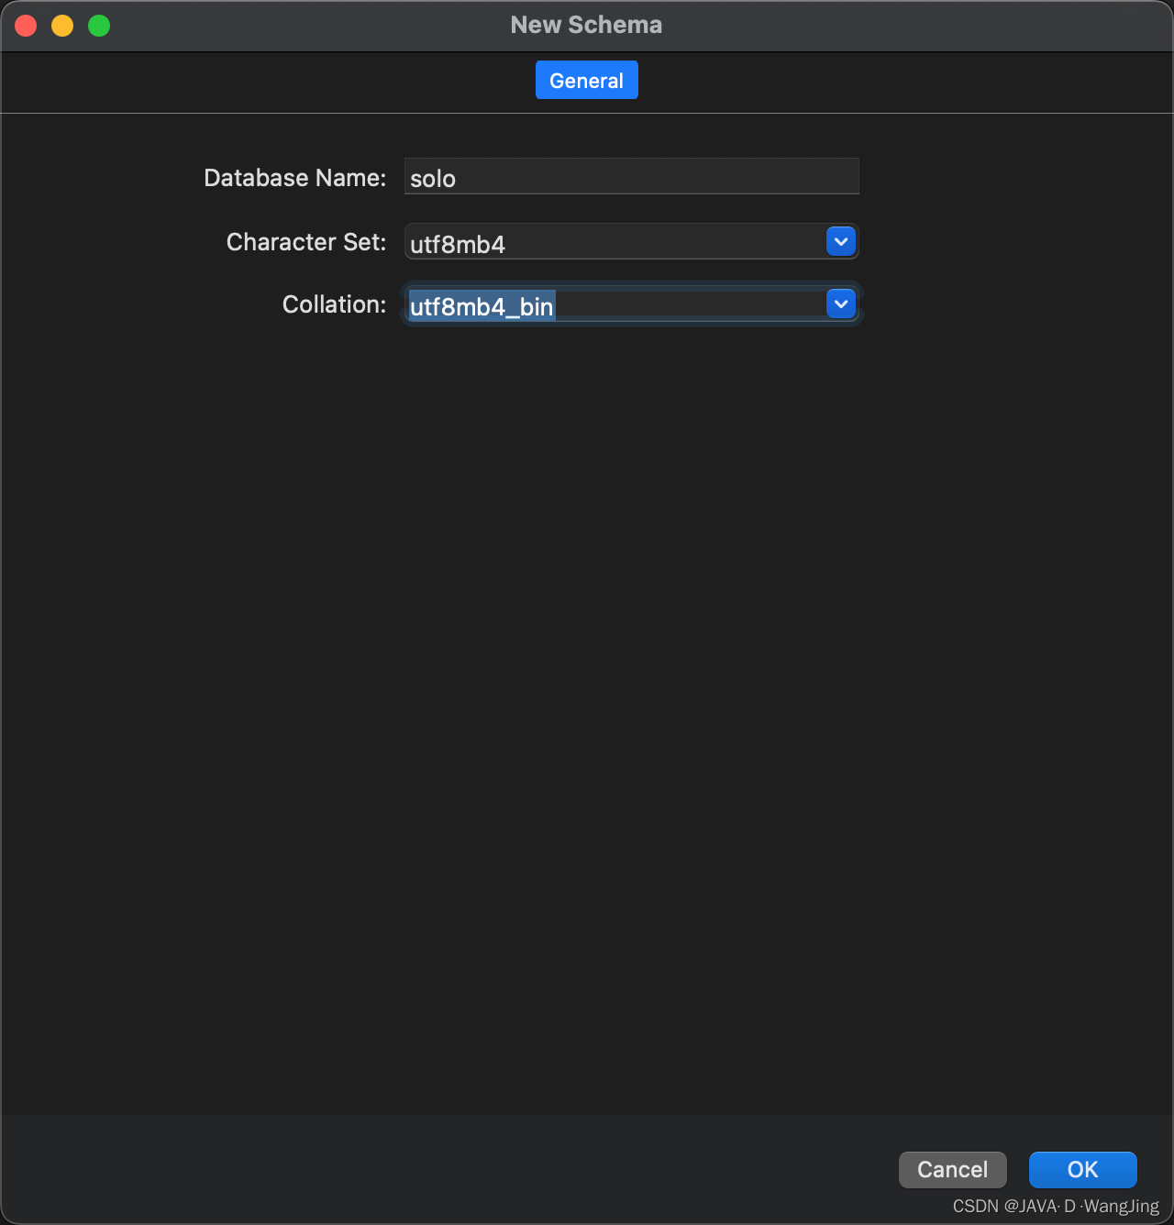Click inside the Database Name field
Image resolution: width=1174 pixels, height=1225 pixels.
coord(631,176)
